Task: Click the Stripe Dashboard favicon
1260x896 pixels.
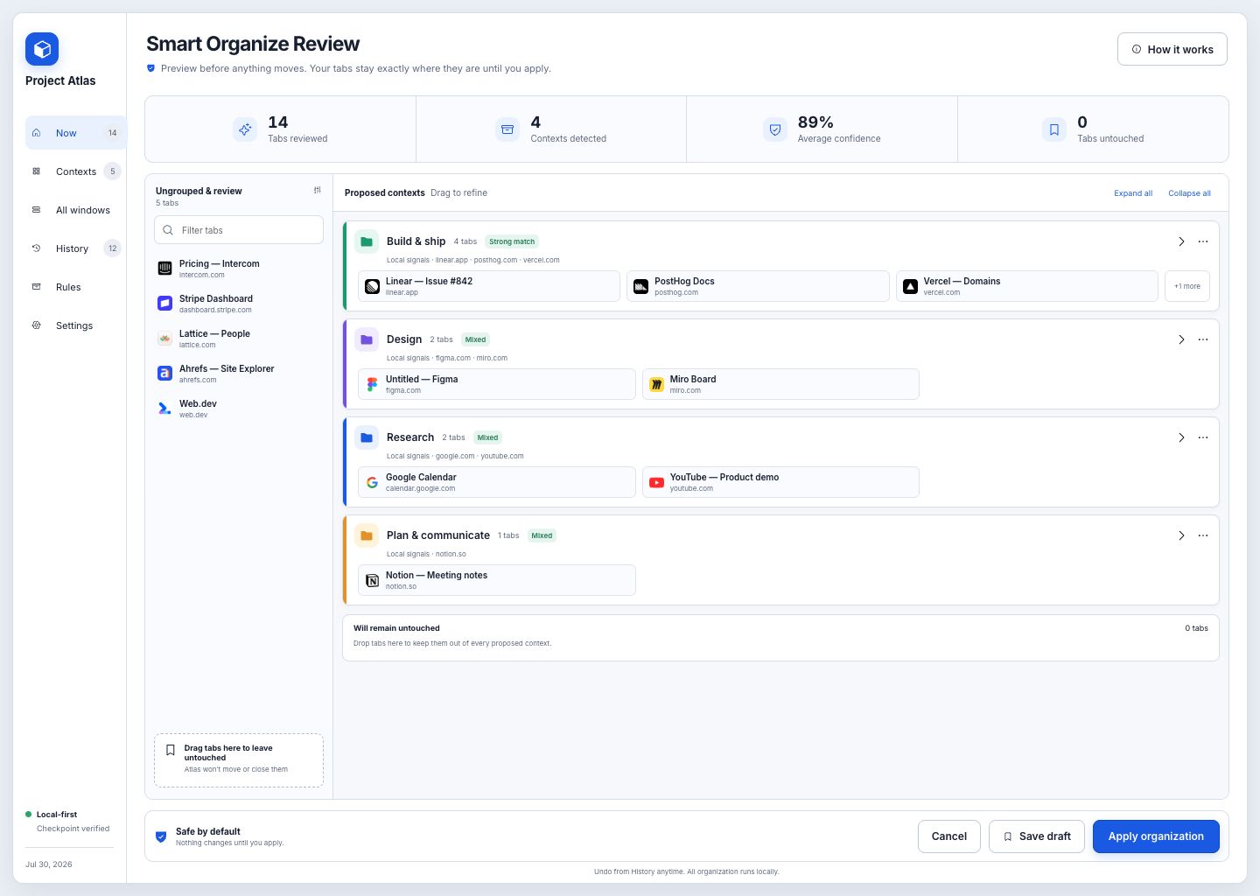Action: [x=164, y=304]
